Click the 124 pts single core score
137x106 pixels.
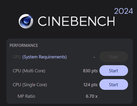click(x=90, y=85)
